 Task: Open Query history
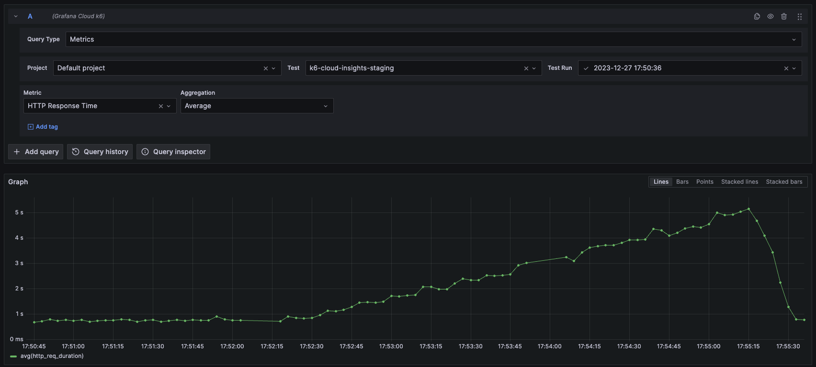tap(100, 152)
